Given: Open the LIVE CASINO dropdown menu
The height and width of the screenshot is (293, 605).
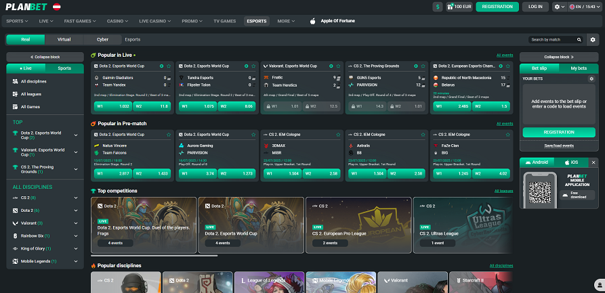Looking at the screenshot, I should (x=154, y=21).
